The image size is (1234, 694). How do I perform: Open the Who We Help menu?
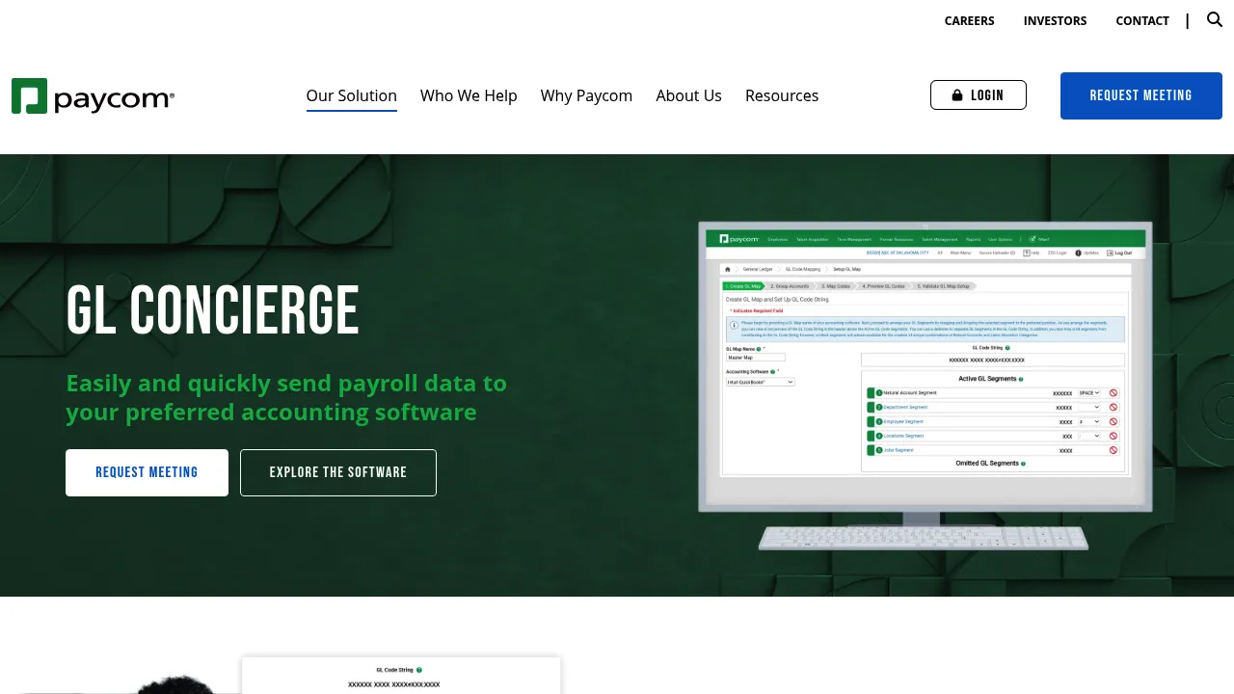(469, 95)
